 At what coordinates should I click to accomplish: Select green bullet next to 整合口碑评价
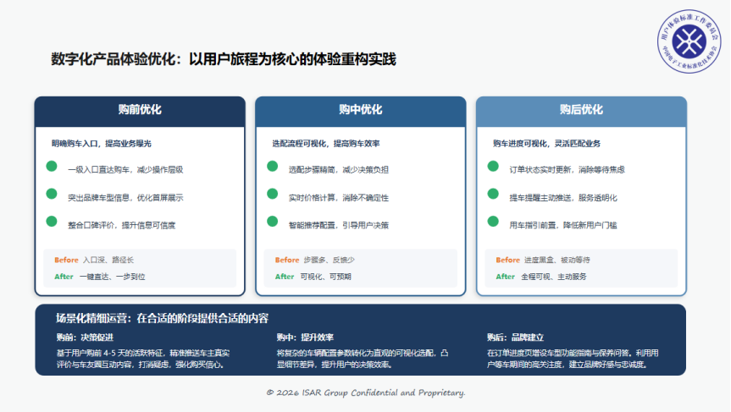pos(52,222)
